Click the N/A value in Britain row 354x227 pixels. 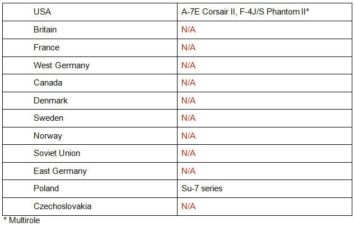coord(188,30)
